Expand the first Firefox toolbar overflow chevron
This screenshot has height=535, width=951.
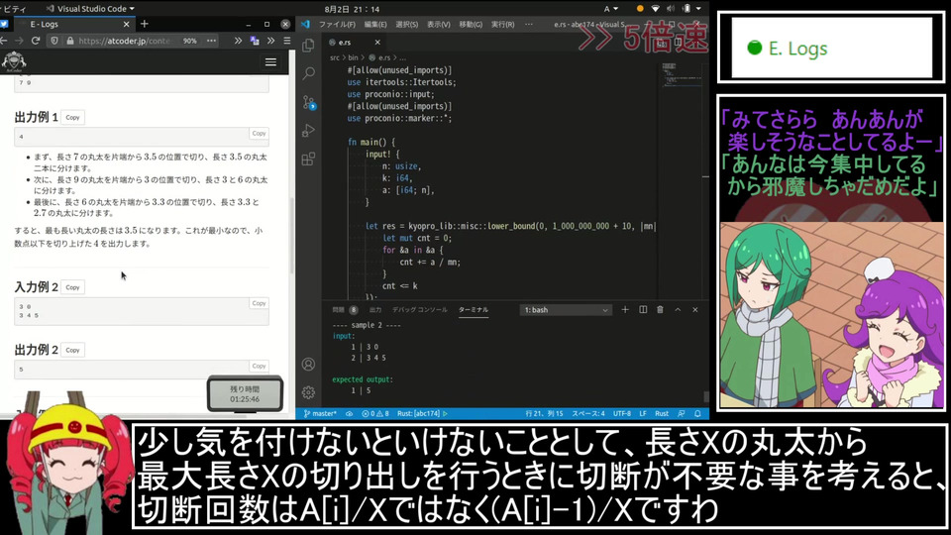click(238, 41)
